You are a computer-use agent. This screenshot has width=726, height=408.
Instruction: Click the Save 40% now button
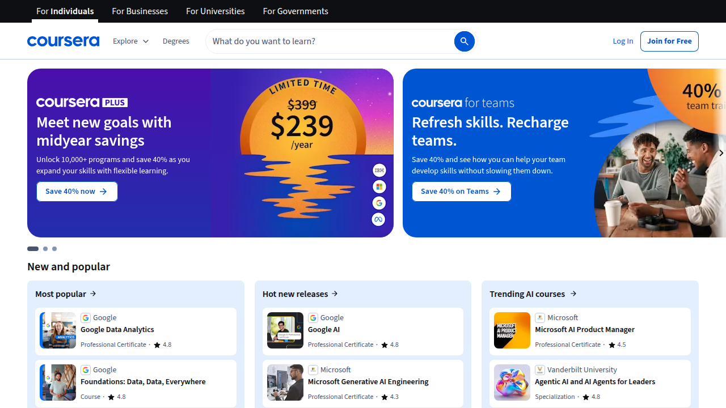77,192
